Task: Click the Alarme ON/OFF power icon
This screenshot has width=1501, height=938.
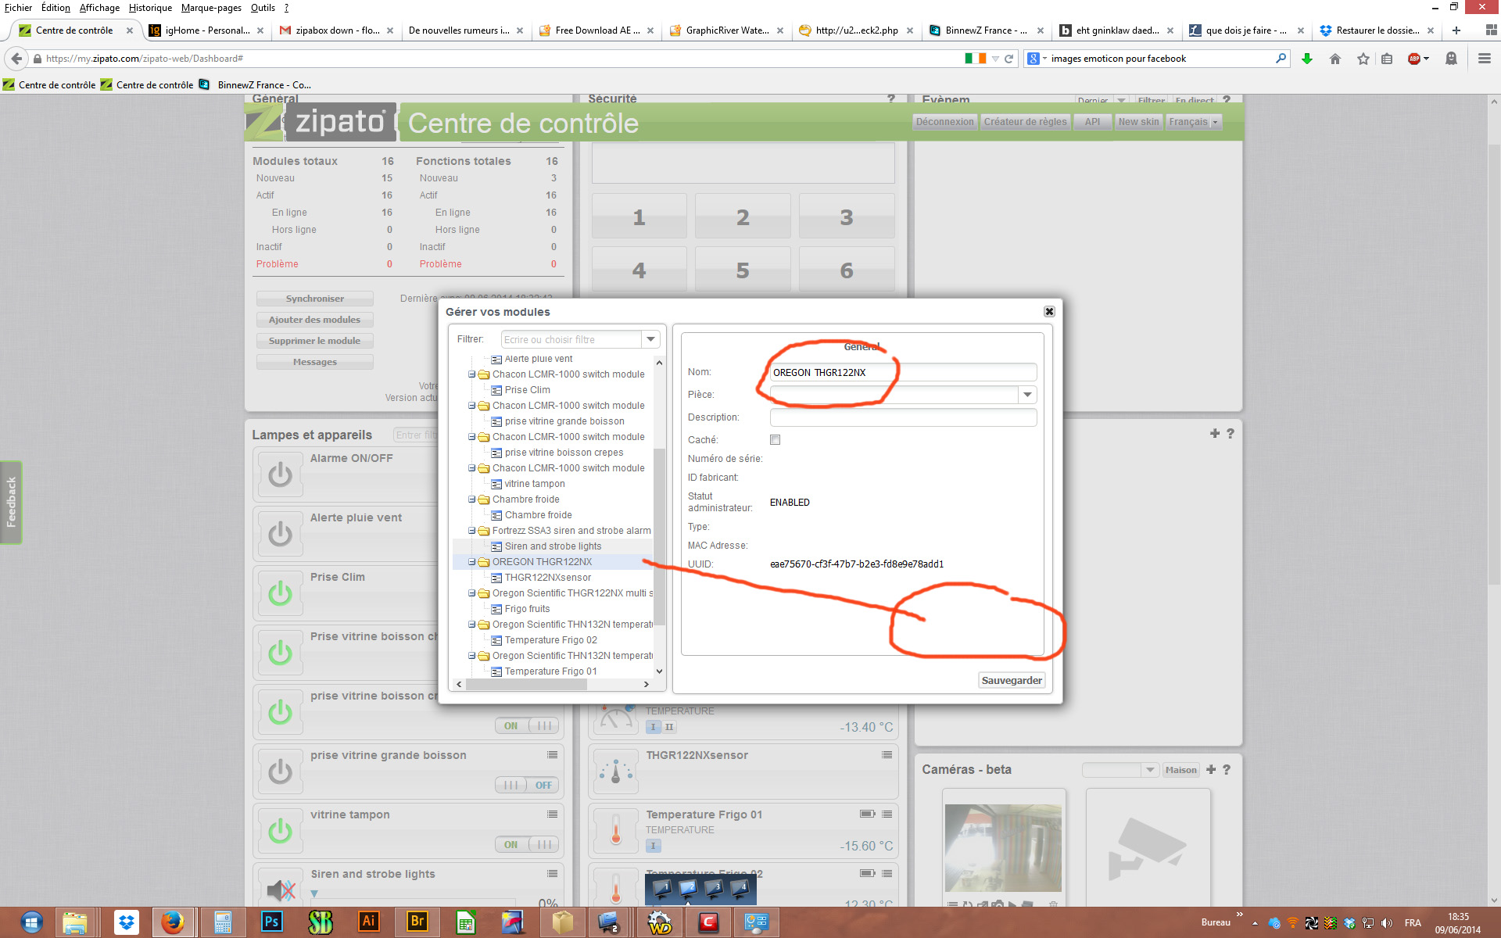Action: (280, 474)
